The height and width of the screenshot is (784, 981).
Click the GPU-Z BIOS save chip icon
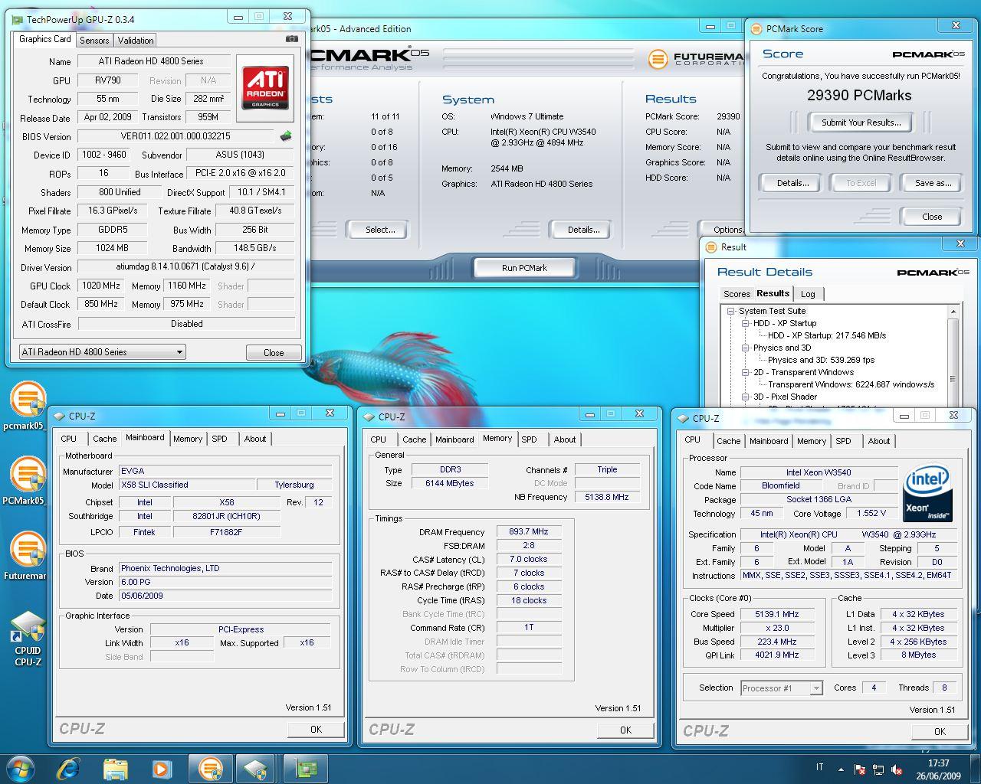pos(286,136)
